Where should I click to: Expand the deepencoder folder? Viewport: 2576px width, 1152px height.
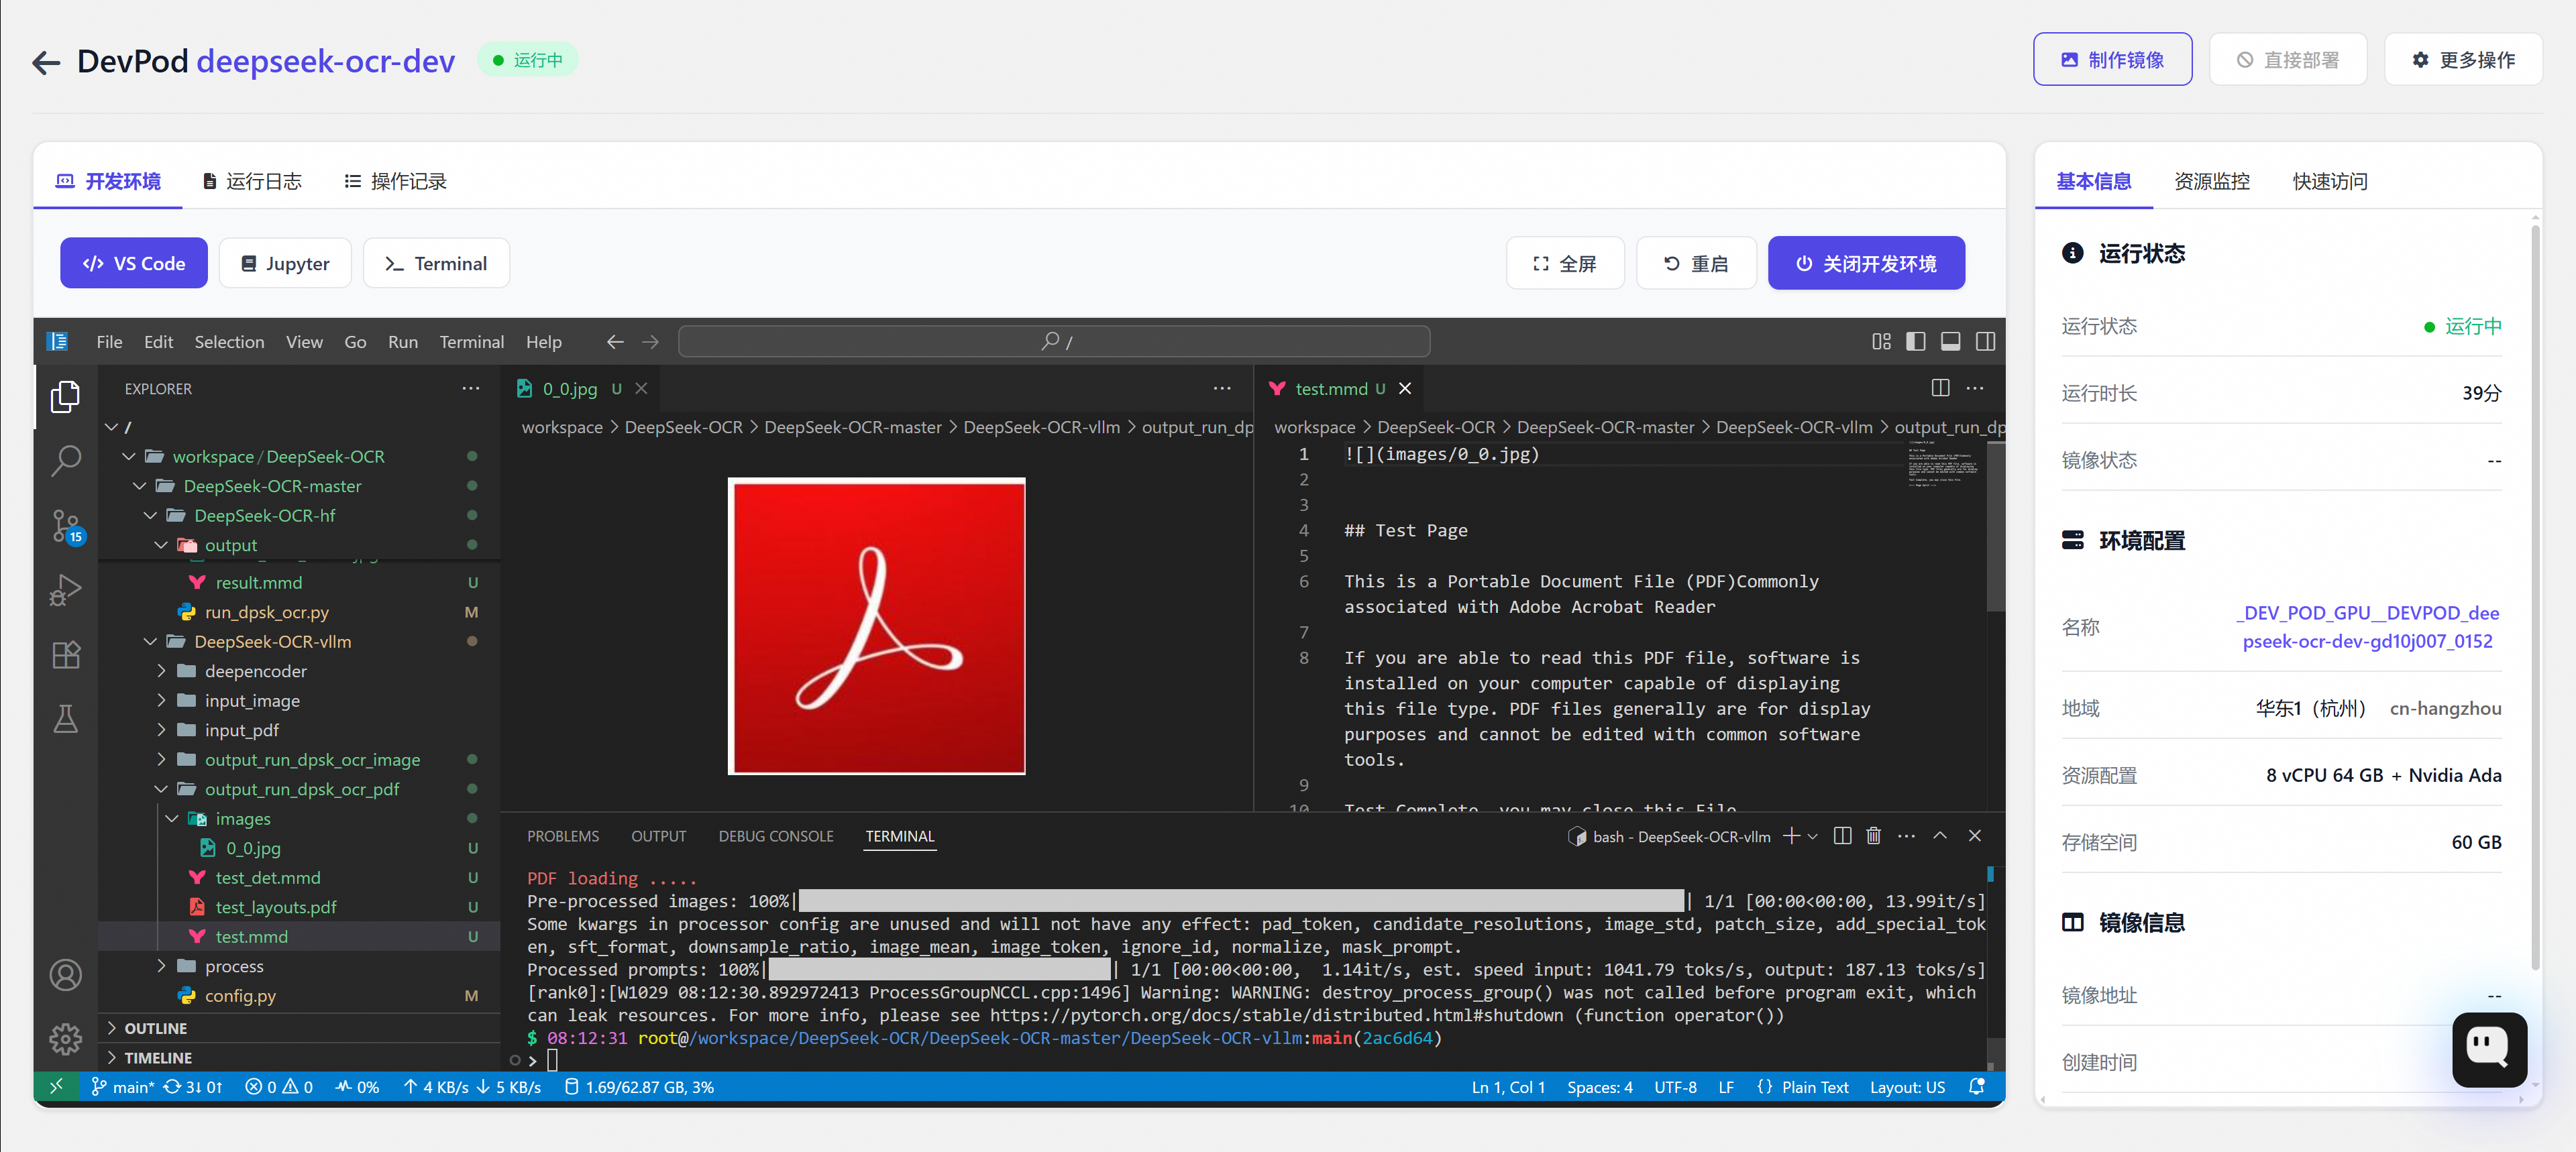point(255,671)
